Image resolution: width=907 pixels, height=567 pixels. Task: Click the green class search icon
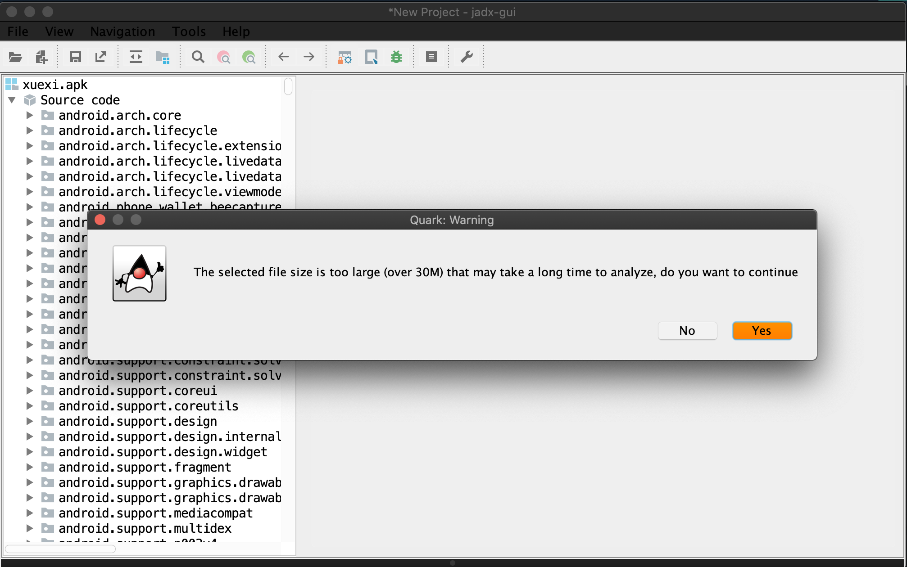249,57
